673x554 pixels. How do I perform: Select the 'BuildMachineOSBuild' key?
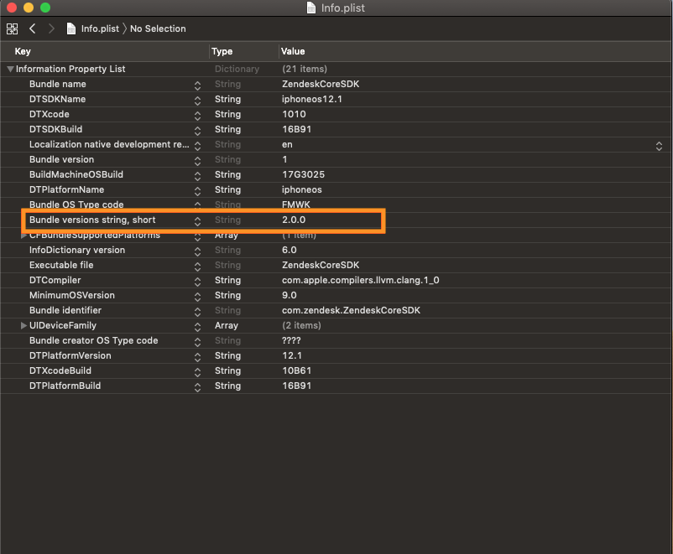click(76, 174)
